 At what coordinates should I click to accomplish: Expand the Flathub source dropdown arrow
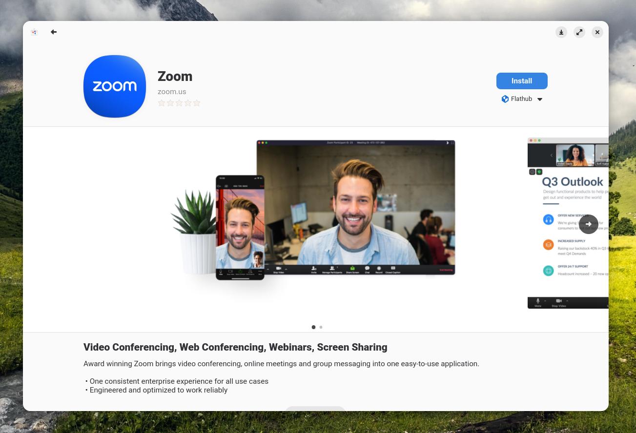tap(540, 99)
